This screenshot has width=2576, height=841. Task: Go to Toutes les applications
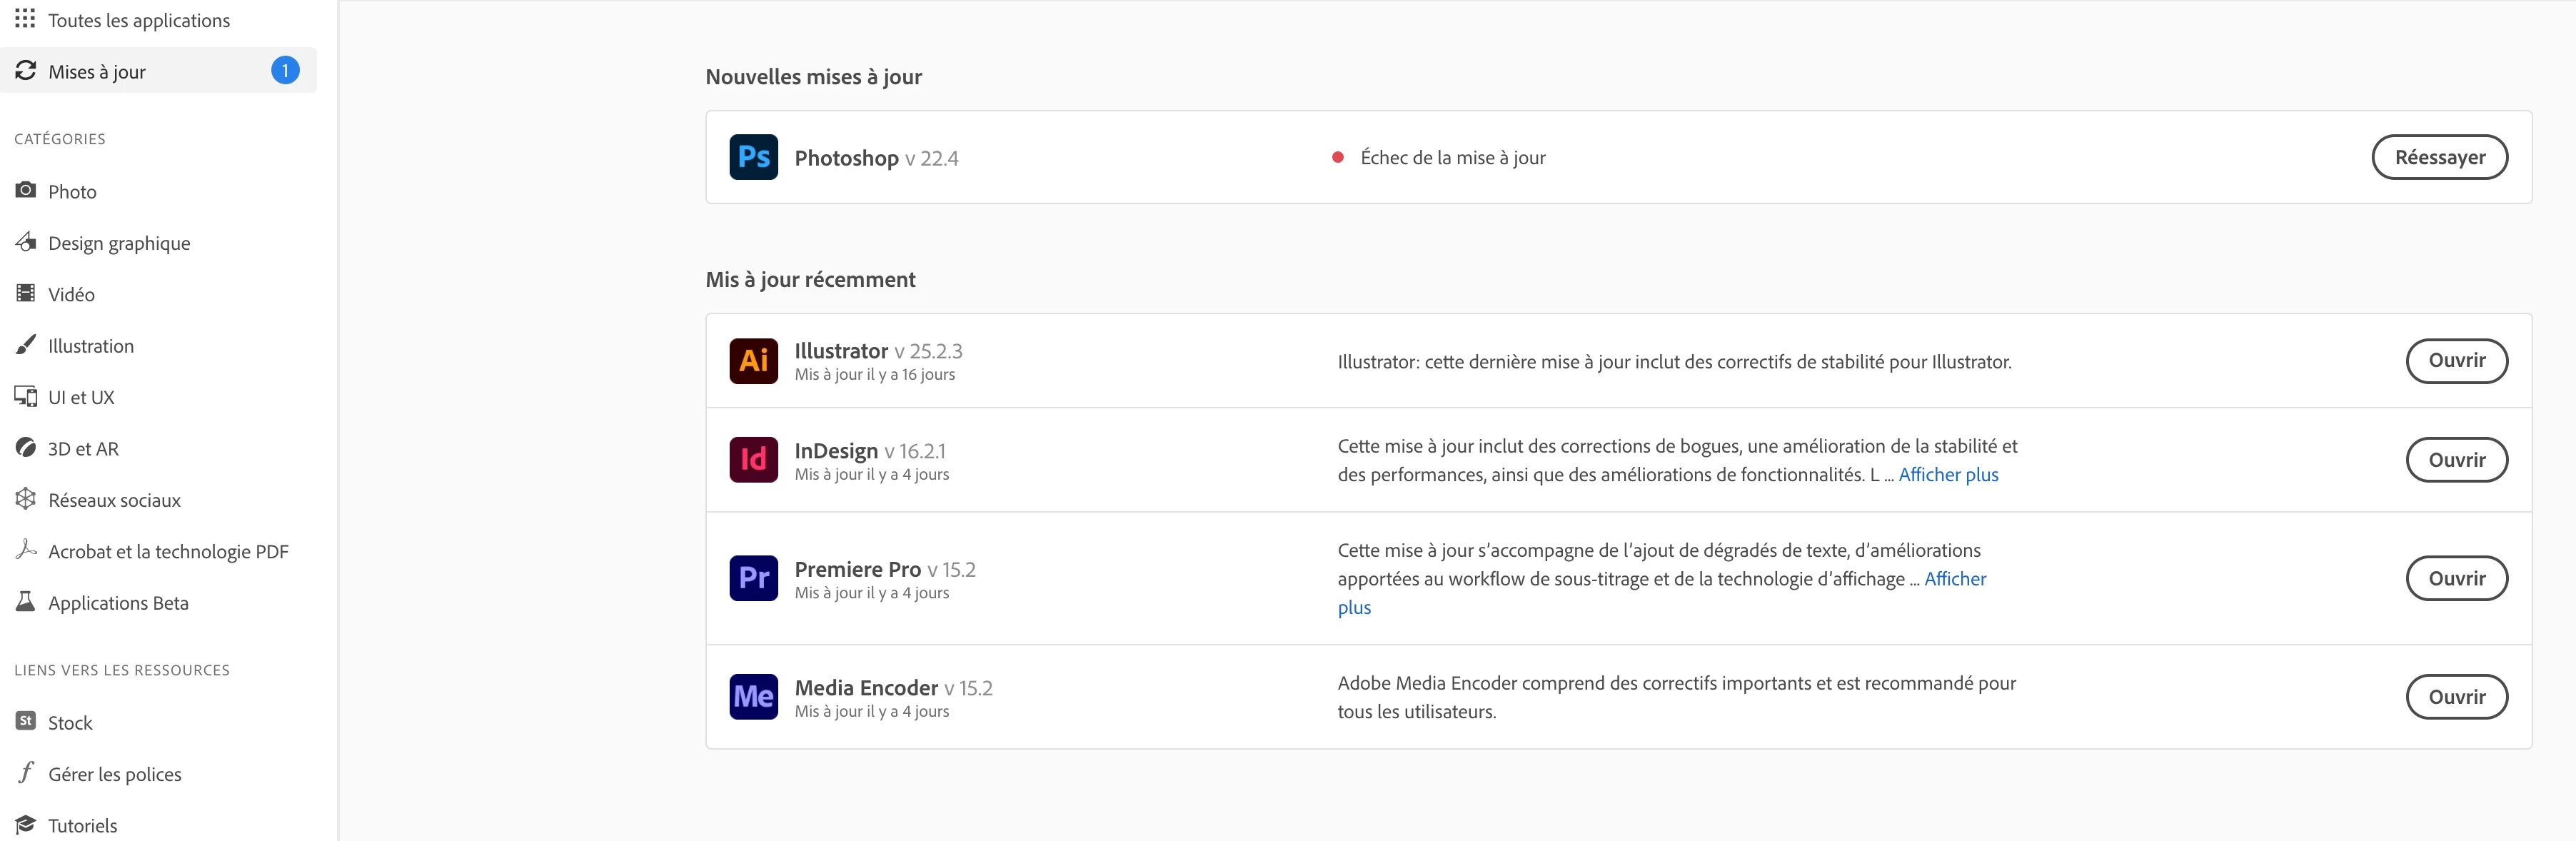pyautogui.click(x=138, y=20)
